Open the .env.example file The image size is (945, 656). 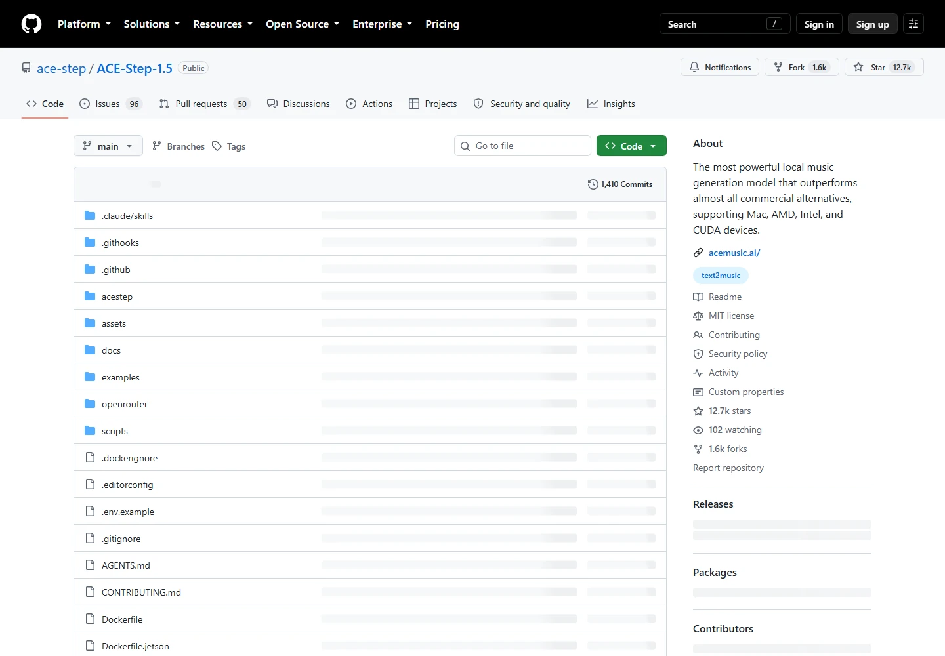pos(128,512)
